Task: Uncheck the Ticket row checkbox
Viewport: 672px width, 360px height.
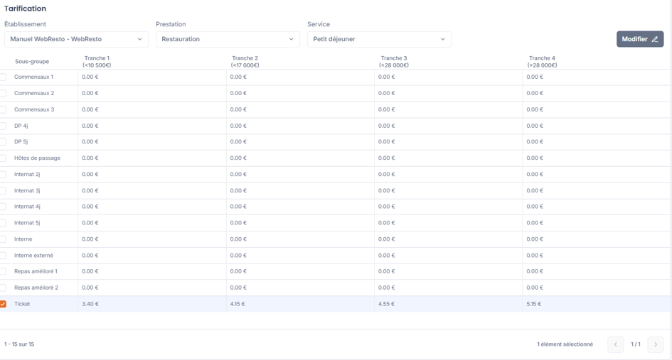Action: (3, 304)
